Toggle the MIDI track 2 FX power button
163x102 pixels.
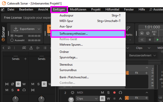[127, 98]
